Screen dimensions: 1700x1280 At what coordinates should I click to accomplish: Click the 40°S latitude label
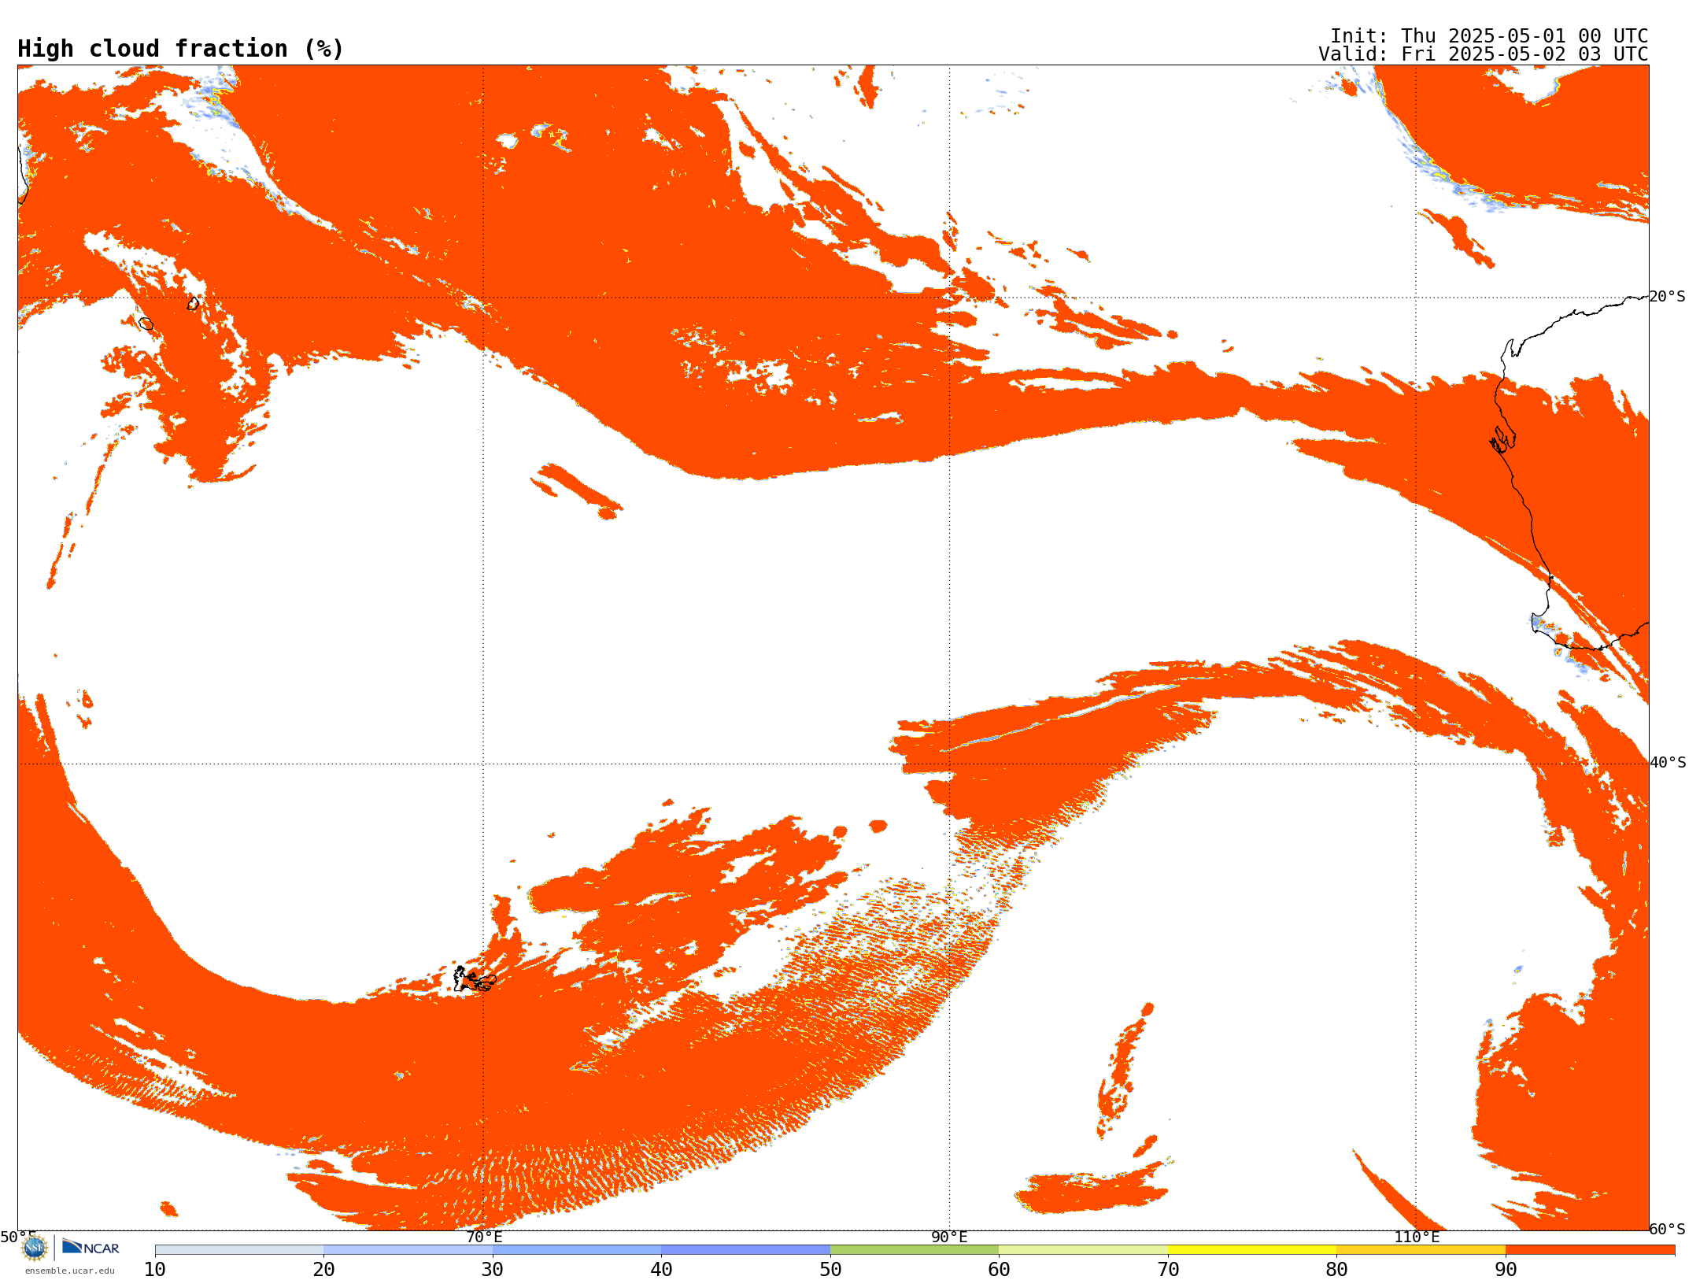point(1668,763)
